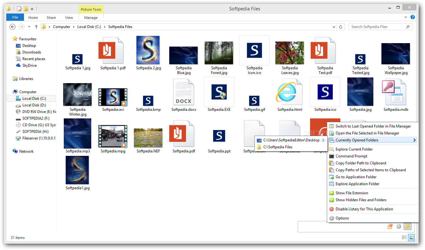Click Disable Listary for This Application

364,209
